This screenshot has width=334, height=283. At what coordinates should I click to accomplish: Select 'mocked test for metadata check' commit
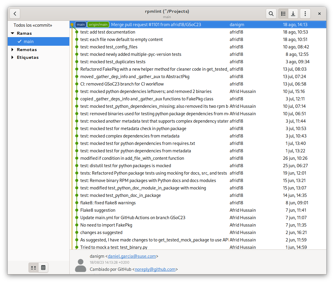198,129
